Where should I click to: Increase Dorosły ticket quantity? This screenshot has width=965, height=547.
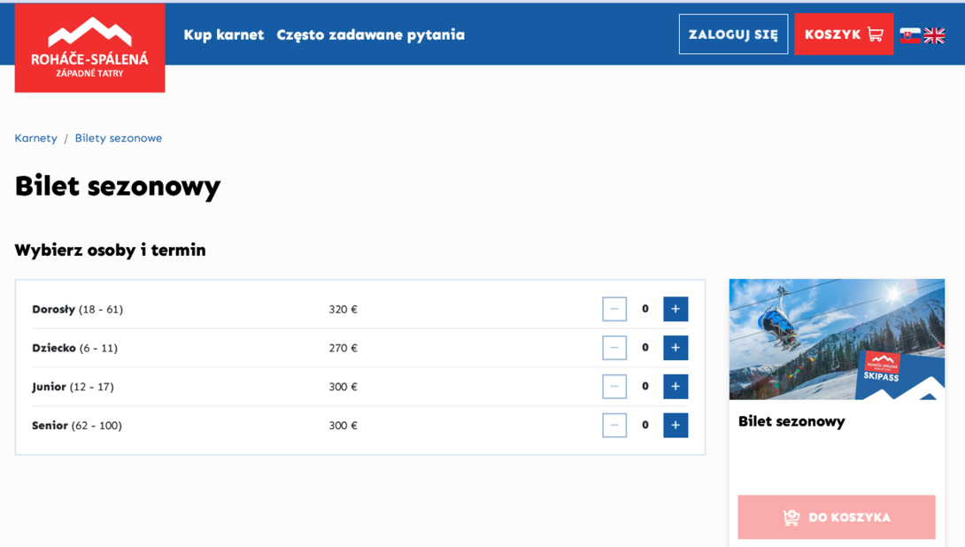[x=675, y=309]
